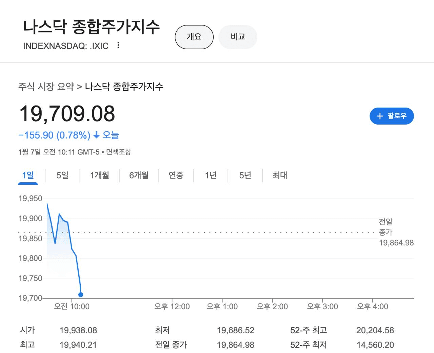Switch to the 5일 chart tab
Screen dimensions: 434x353
(x=62, y=175)
